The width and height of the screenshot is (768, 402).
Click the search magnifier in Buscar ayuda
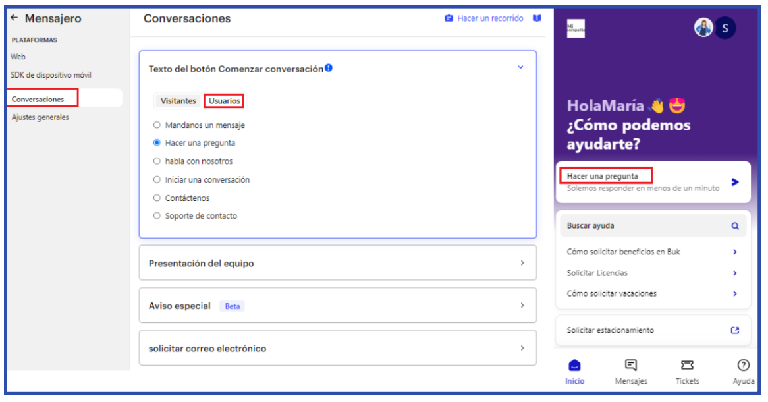click(735, 226)
